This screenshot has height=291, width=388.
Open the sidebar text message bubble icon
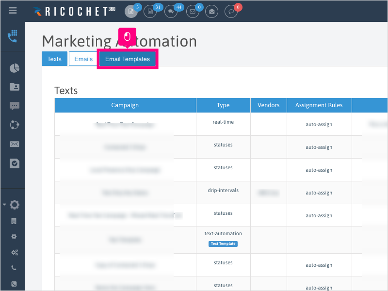click(x=15, y=106)
